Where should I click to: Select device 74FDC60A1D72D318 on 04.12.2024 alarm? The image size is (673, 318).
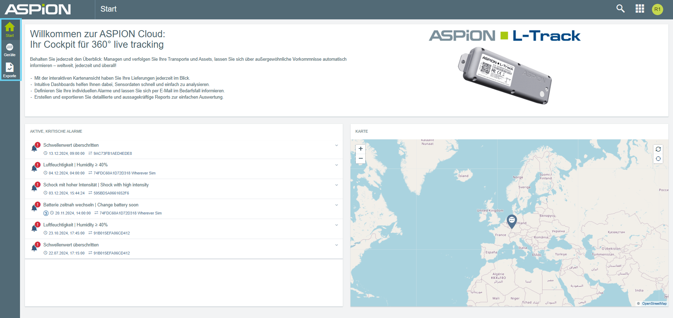125,173
